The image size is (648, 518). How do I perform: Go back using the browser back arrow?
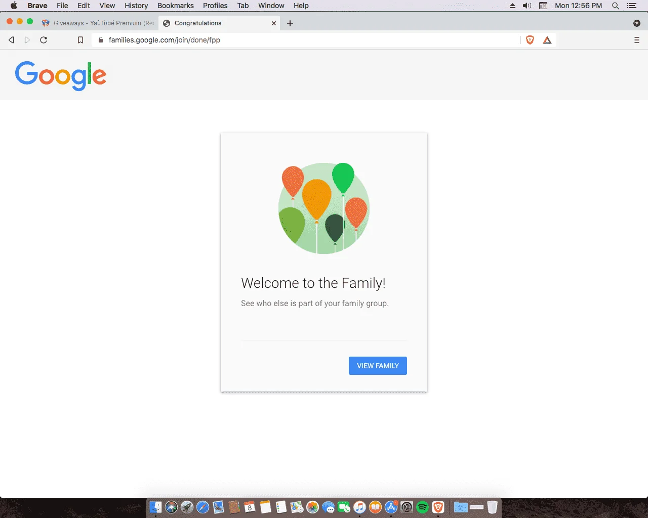[x=11, y=40]
